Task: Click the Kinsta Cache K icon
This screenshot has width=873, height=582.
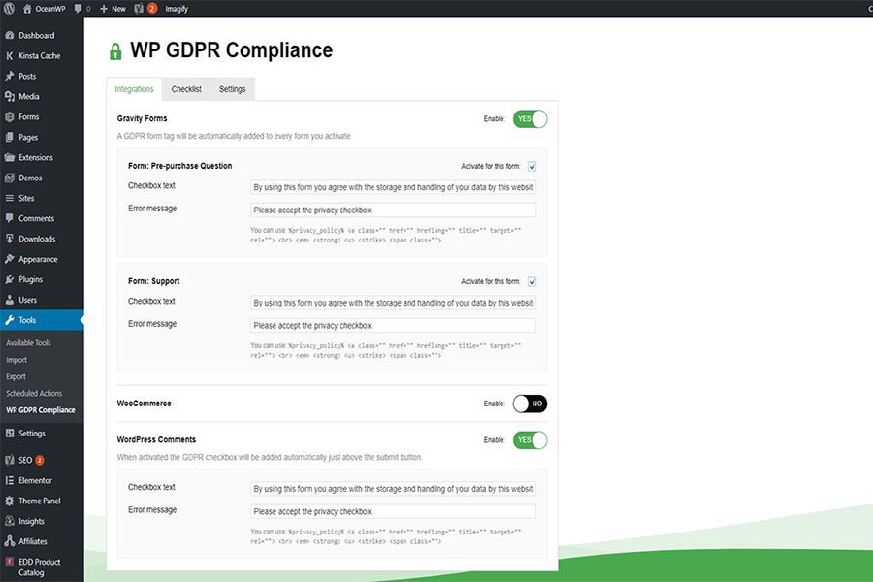Action: pos(10,55)
